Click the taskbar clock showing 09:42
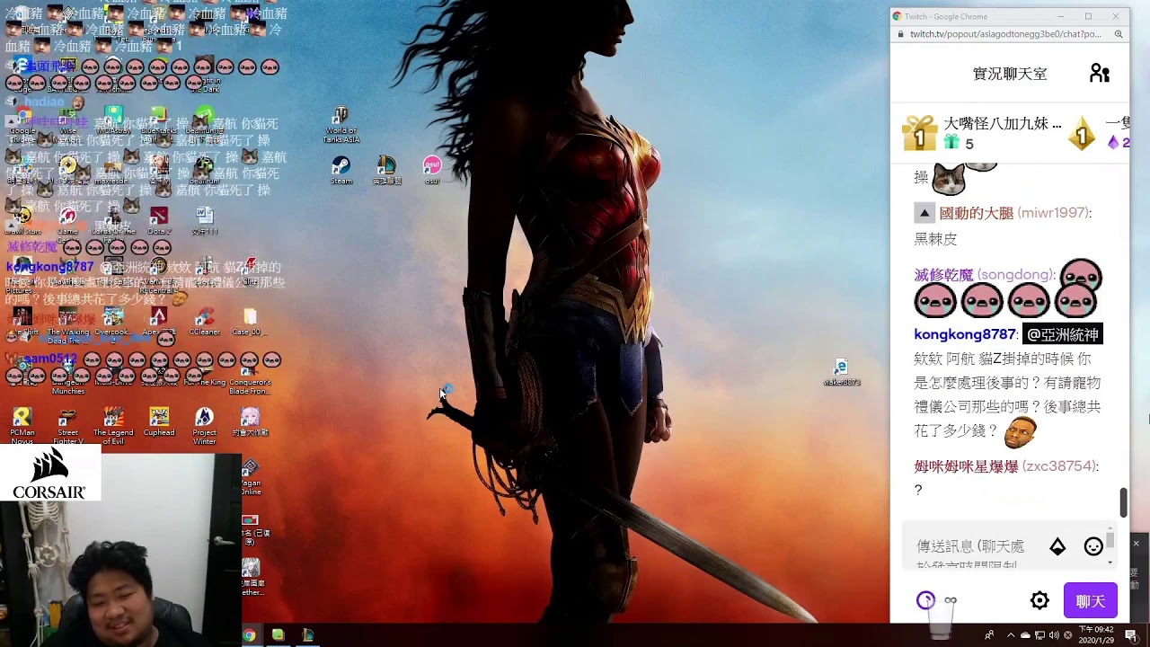This screenshot has width=1150, height=647. point(1096,635)
